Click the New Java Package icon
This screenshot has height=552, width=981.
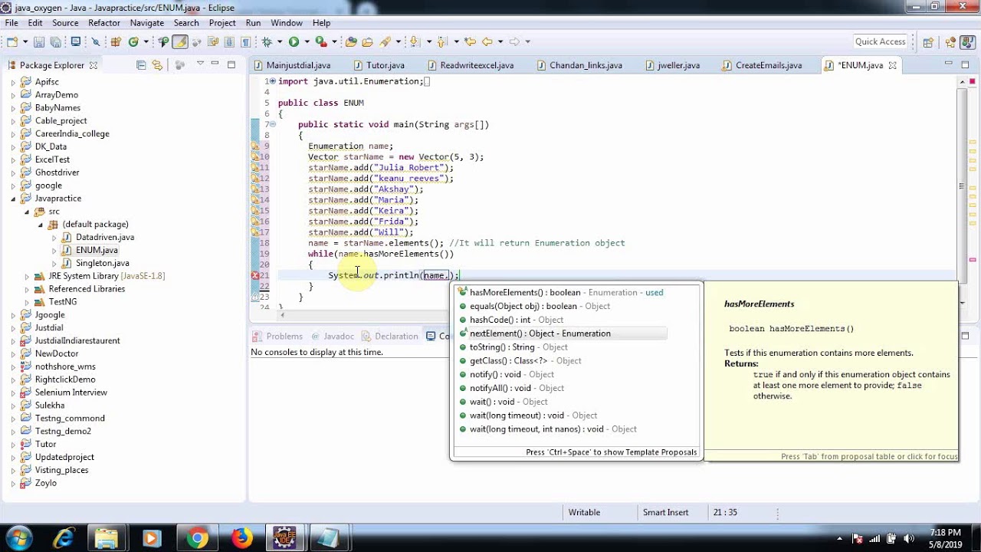pyautogui.click(x=116, y=41)
